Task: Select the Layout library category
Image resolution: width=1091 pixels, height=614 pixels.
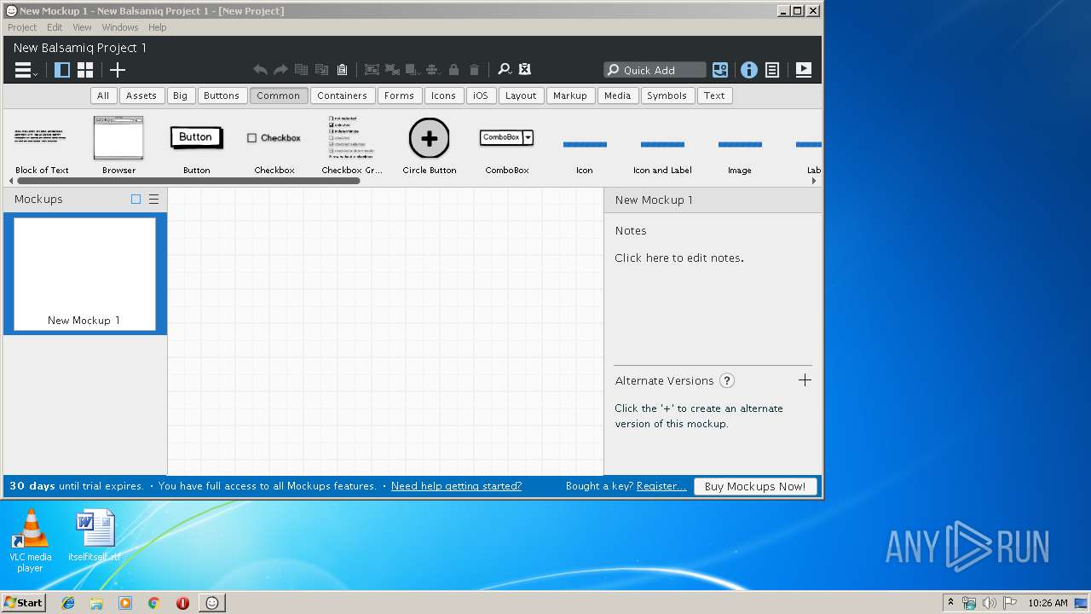Action: (521, 96)
